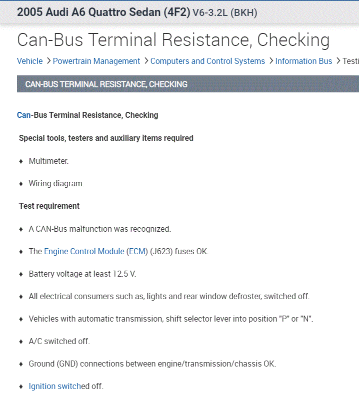Click the chevron after Powertrain Management

pyautogui.click(x=146, y=61)
